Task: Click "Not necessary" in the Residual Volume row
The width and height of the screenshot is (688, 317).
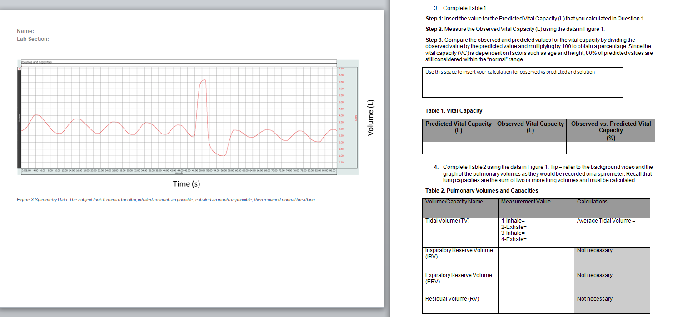Action: (594, 299)
